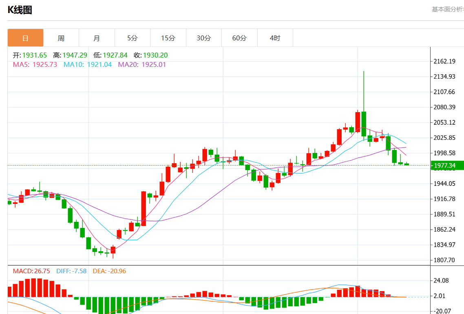Click the 2025.85 price axis label
The image size is (464, 314).
tap(444, 137)
